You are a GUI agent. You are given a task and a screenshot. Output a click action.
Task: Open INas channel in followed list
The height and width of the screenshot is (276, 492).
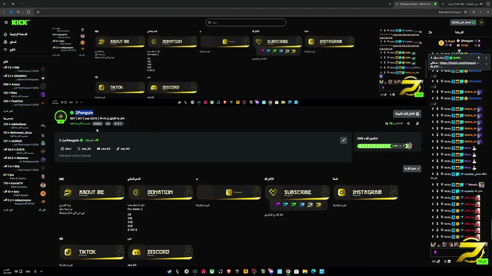(25, 94)
